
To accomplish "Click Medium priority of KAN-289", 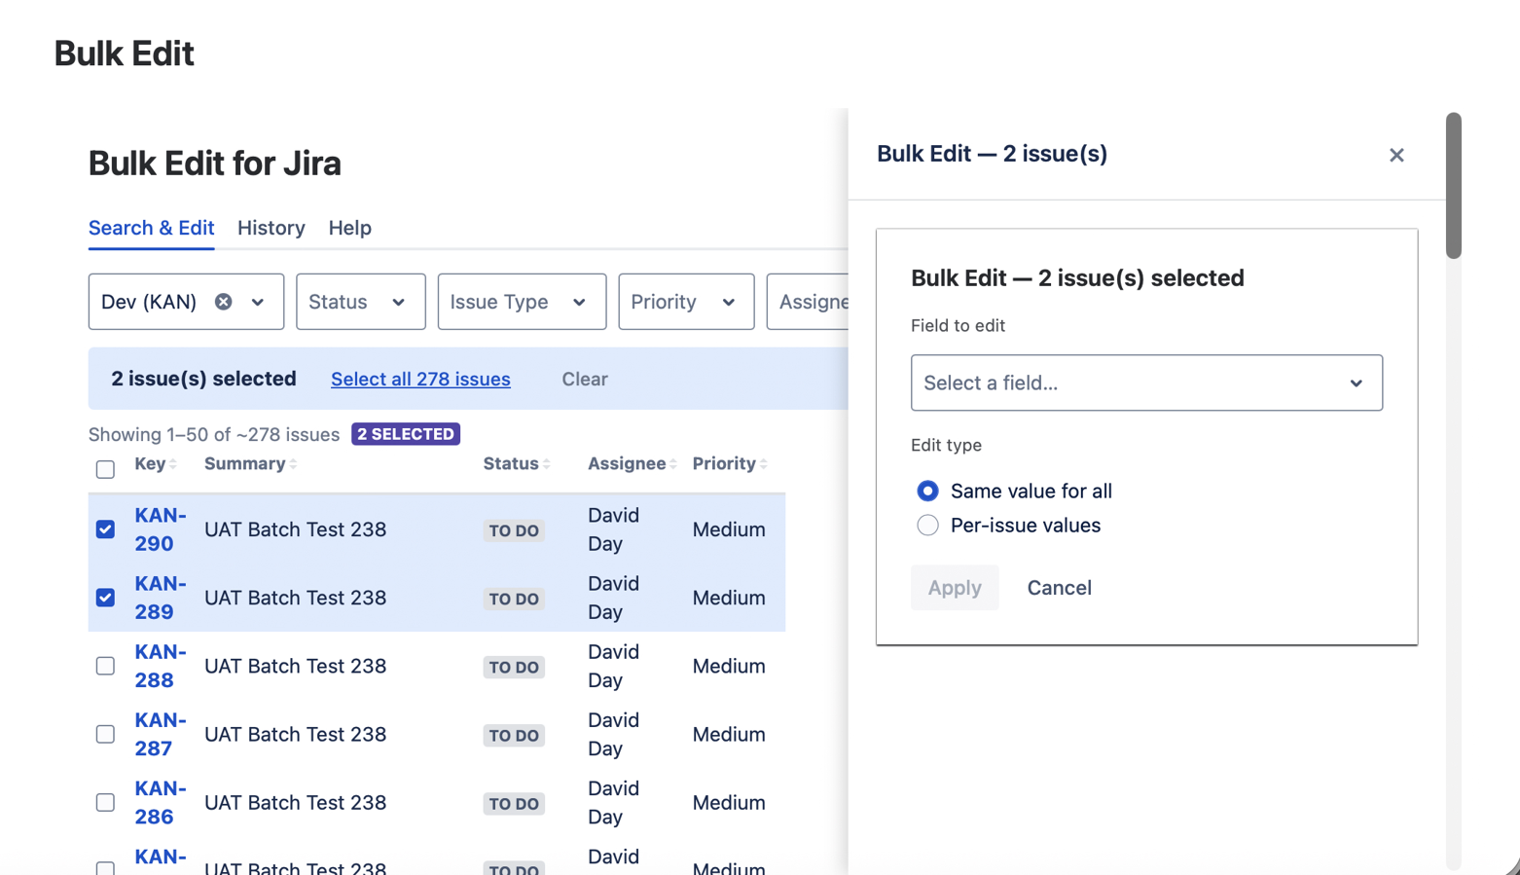I will (729, 598).
